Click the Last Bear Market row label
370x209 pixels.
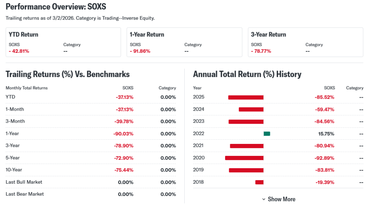pyautogui.click(x=25, y=194)
